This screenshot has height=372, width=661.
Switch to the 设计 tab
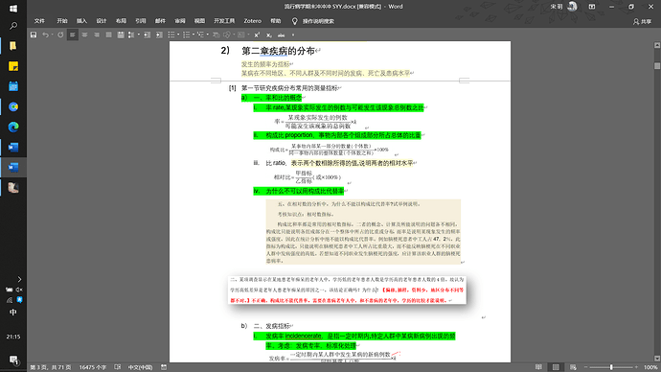(102, 21)
